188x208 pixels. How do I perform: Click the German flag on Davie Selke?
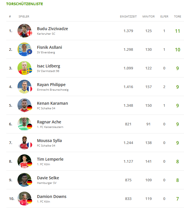pyautogui.click(x=29, y=182)
